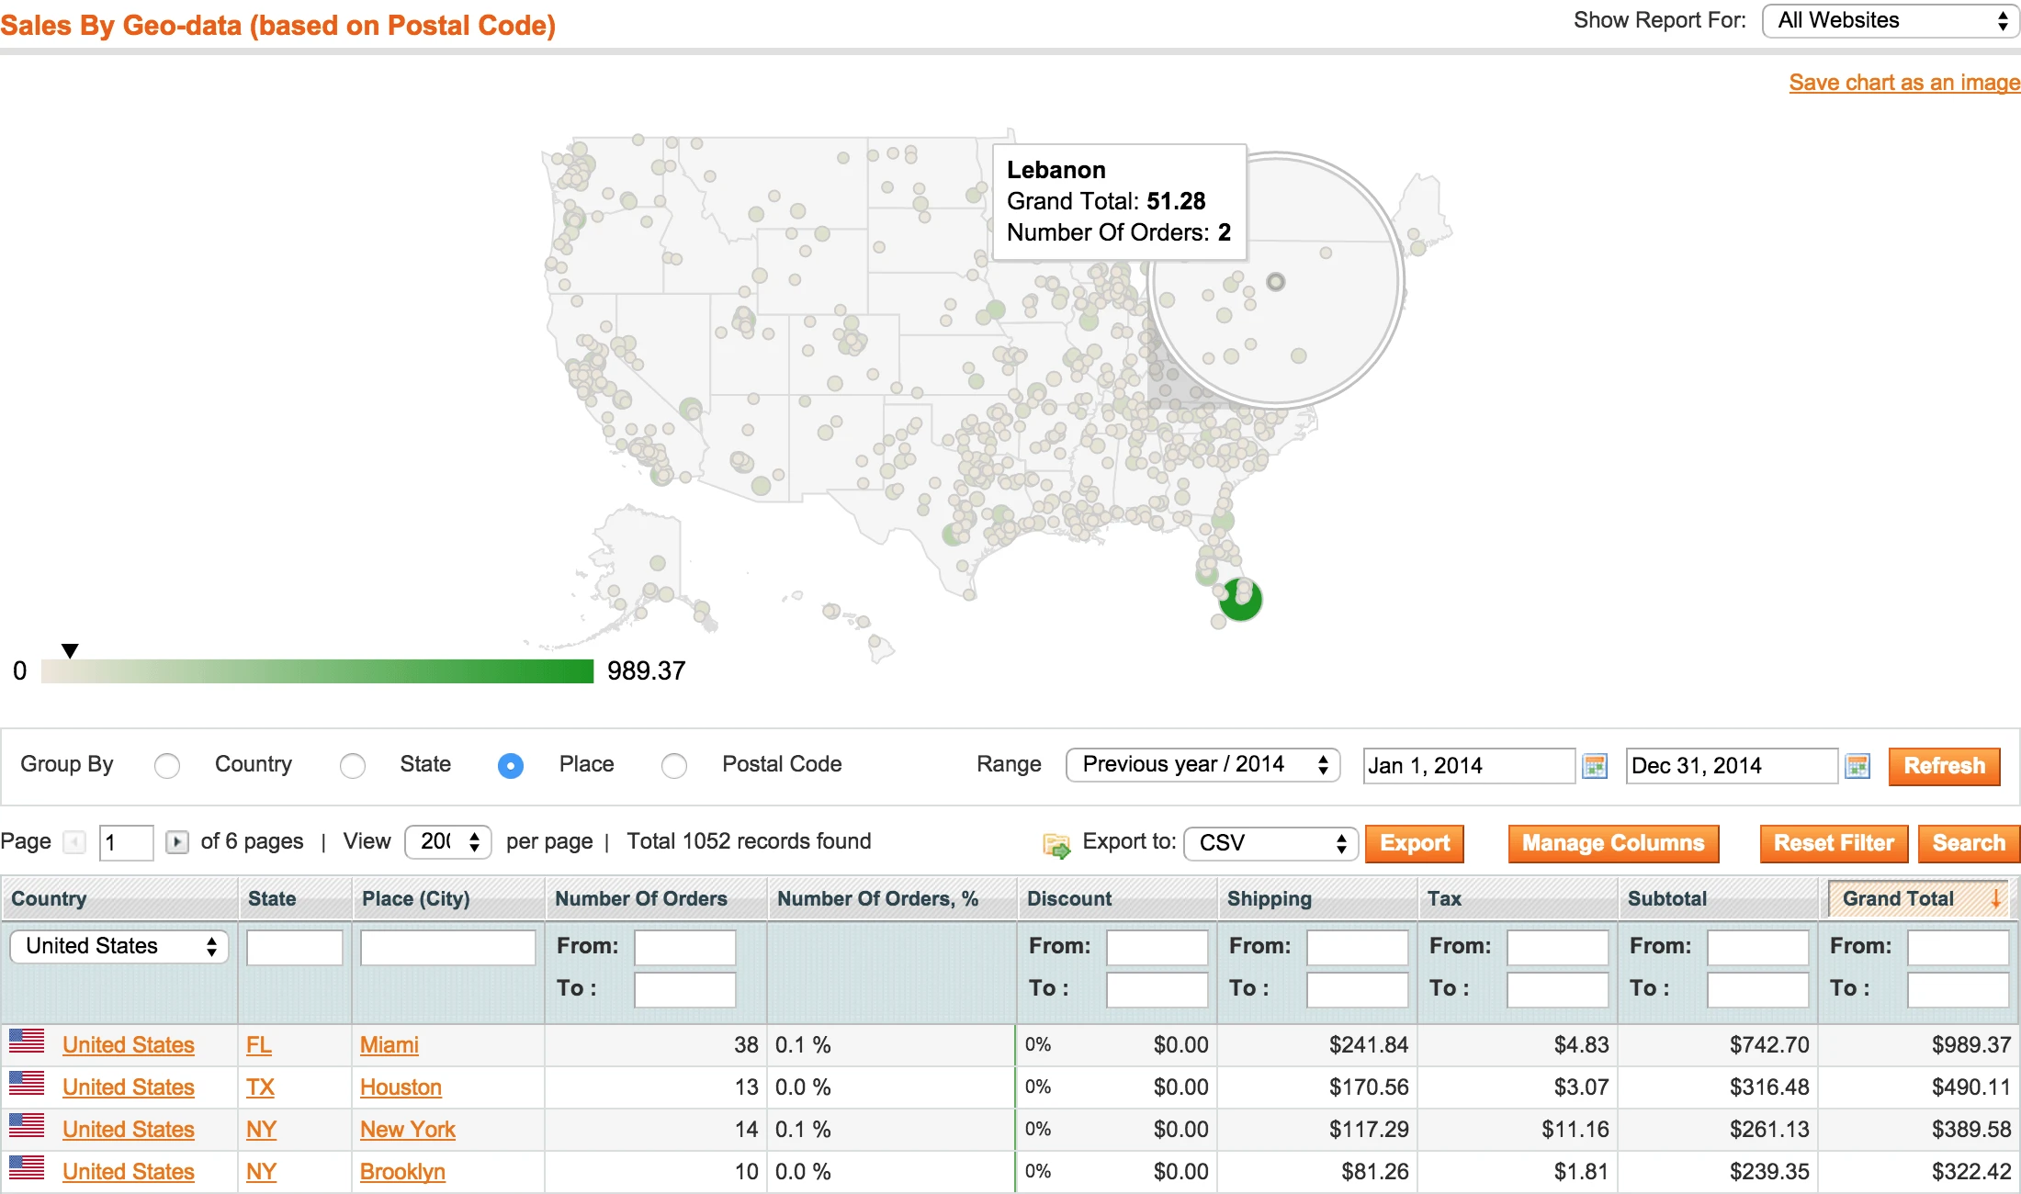The height and width of the screenshot is (1194, 2021).
Task: Click the black marker on gradient scale
Action: (x=70, y=650)
